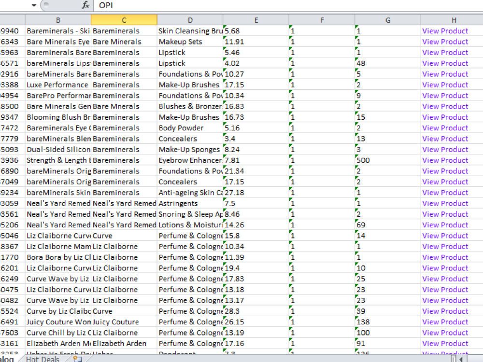Open View Product link in Eyebrow Enhancer row
The image size is (483, 362).
coord(445,160)
